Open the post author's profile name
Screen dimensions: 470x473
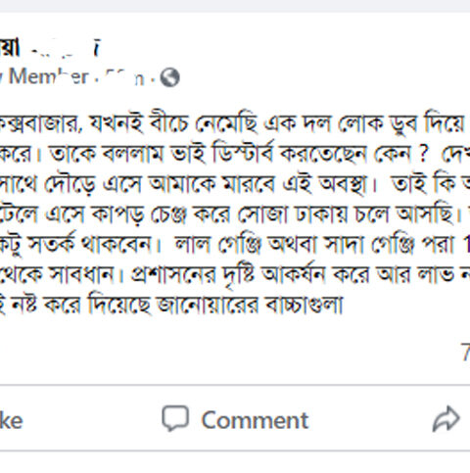pos(49,49)
